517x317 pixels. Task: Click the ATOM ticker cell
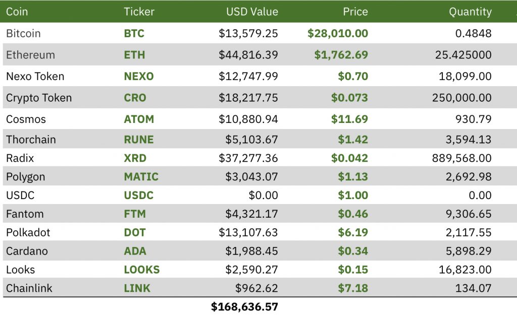(139, 119)
